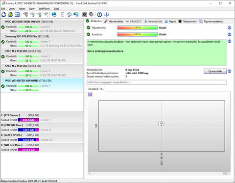Click help icon beside green status text
This screenshot has width=235, height=183.
pyautogui.click(x=229, y=41)
